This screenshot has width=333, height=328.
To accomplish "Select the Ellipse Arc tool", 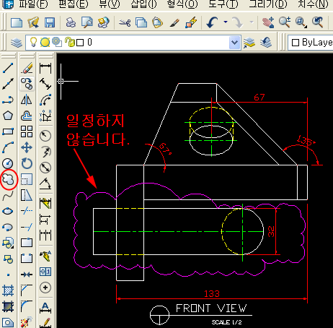I will 8,227.
